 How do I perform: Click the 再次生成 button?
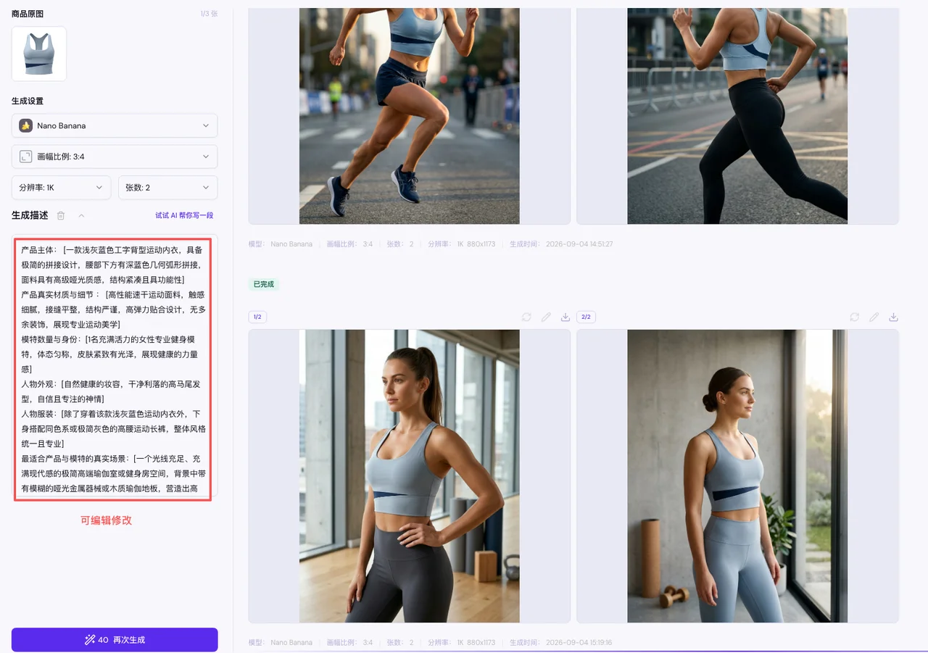(x=115, y=640)
